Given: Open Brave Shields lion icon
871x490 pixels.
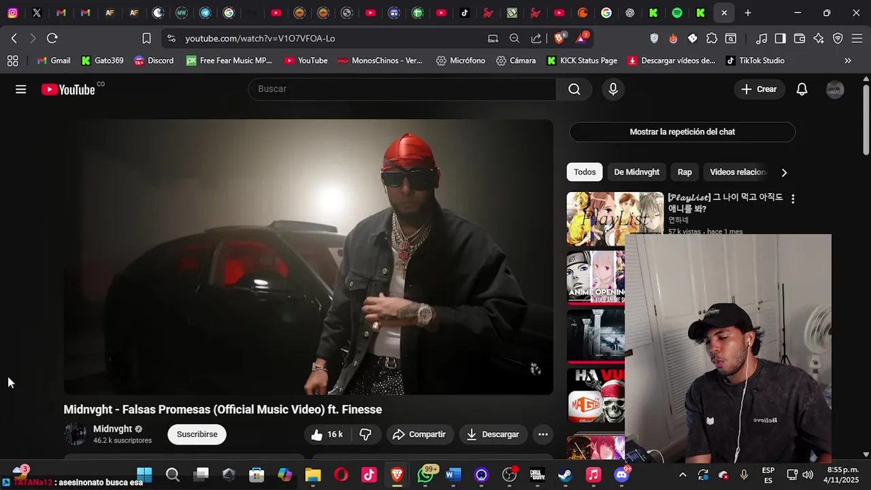Looking at the screenshot, I should click(x=559, y=38).
